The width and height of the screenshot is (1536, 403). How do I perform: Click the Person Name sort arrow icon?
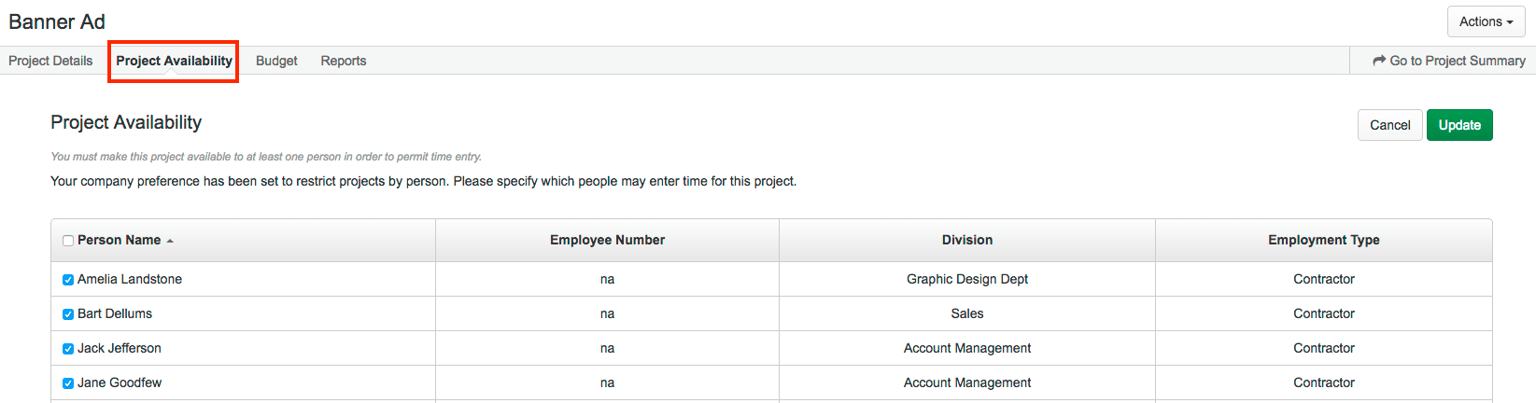coord(170,241)
